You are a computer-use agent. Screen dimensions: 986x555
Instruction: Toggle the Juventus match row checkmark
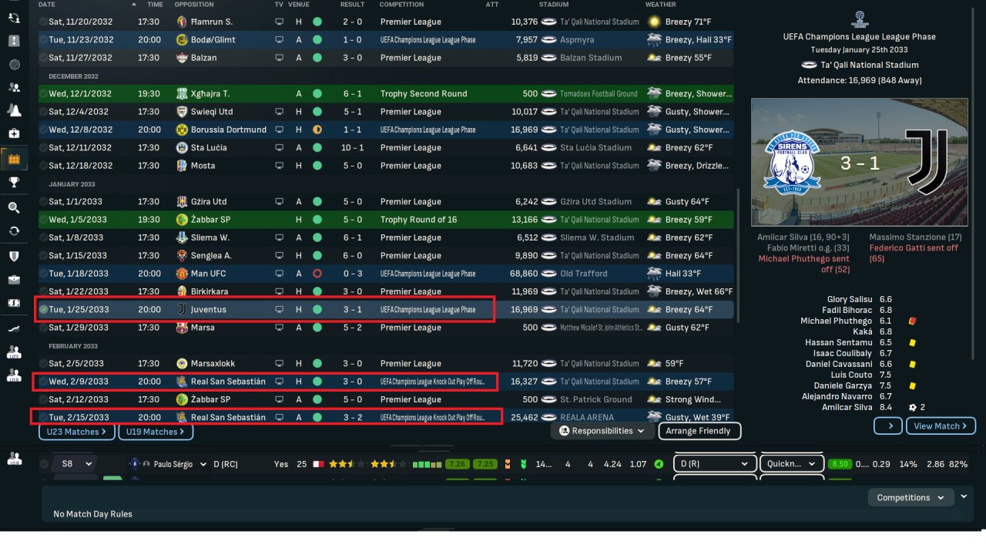(x=43, y=309)
